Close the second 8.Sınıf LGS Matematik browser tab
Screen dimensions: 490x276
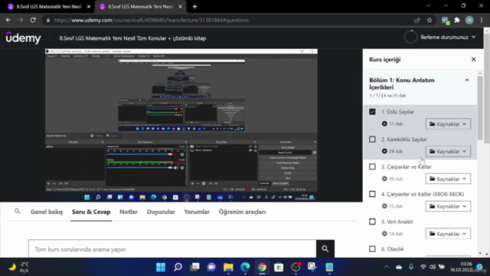[181, 7]
